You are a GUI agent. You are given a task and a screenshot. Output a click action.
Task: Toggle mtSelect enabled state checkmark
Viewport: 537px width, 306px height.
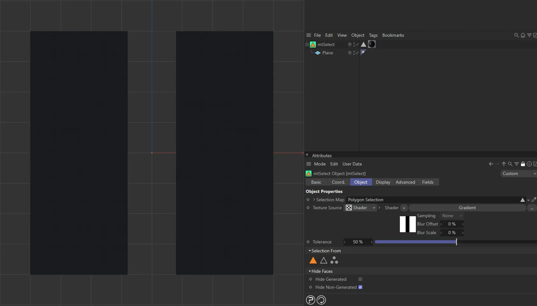pos(357,44)
